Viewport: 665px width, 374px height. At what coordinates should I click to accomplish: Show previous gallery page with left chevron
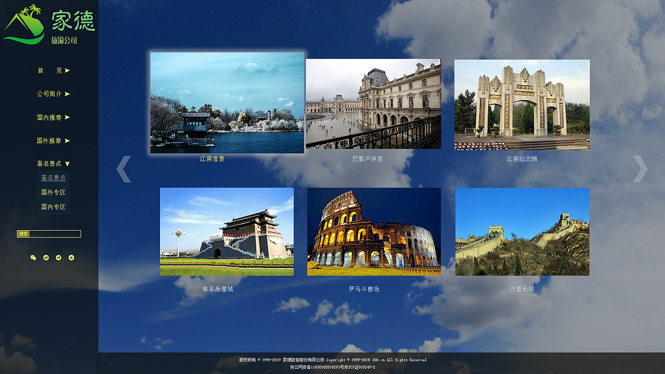coord(123,169)
